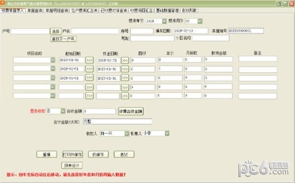295x183 pixels.
Task: Open date picker for first row 终止日期
Action: (125, 60)
